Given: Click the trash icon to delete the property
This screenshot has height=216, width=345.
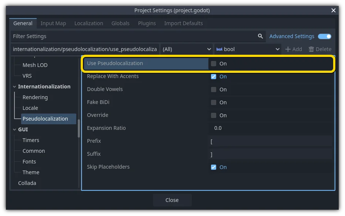Looking at the screenshot, I should click(x=312, y=49).
